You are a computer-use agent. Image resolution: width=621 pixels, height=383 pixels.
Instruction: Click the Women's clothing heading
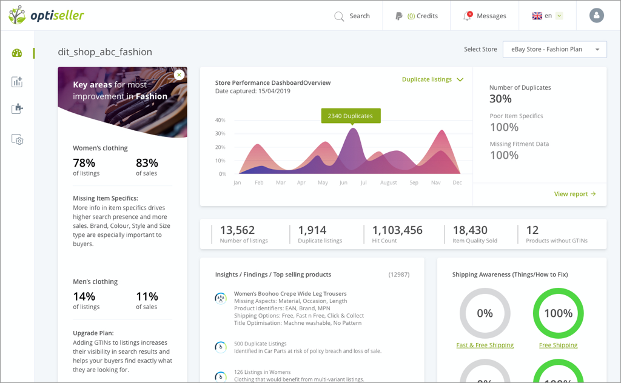[x=100, y=148]
